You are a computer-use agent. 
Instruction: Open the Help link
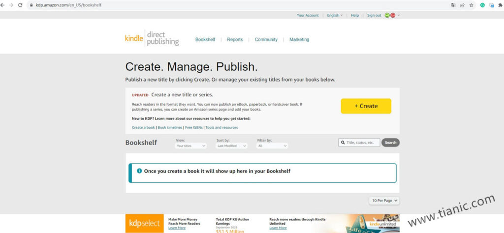[x=355, y=15]
